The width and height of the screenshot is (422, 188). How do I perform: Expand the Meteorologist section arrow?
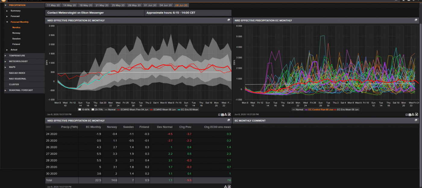[x=6, y=61]
